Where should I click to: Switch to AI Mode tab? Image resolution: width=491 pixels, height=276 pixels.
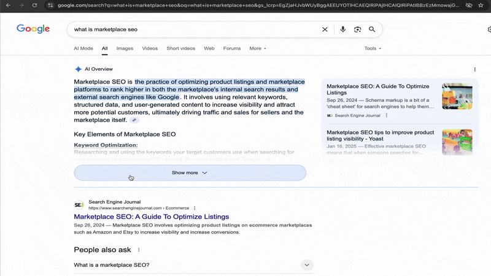click(x=83, y=48)
